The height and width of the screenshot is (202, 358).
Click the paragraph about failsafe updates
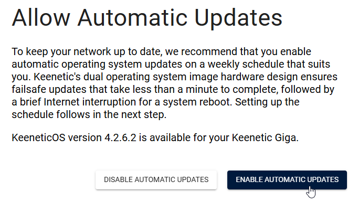tap(175, 83)
